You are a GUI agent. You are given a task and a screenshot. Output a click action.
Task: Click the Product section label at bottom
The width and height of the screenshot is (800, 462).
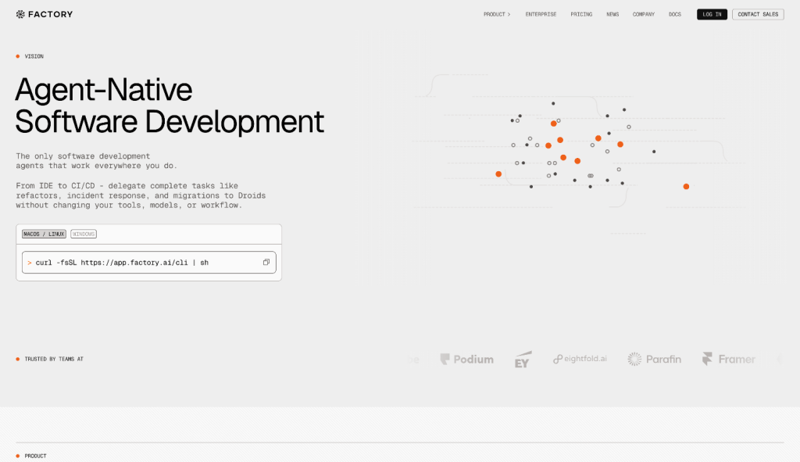[35, 457]
